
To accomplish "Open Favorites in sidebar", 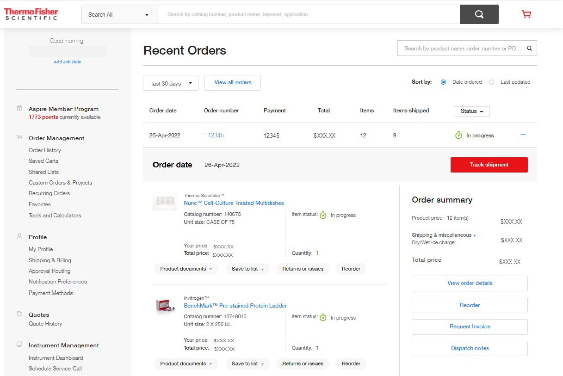I will click(40, 204).
